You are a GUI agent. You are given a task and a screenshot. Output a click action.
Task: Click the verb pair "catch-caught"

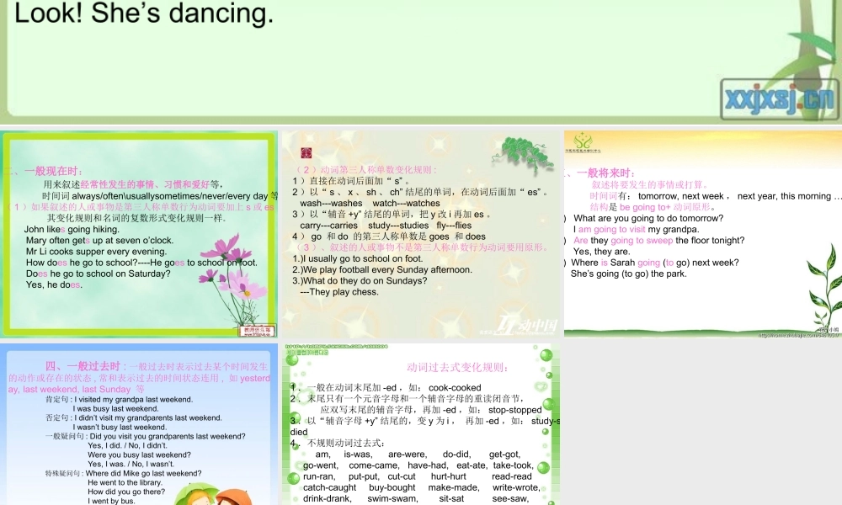pyautogui.click(x=330, y=488)
